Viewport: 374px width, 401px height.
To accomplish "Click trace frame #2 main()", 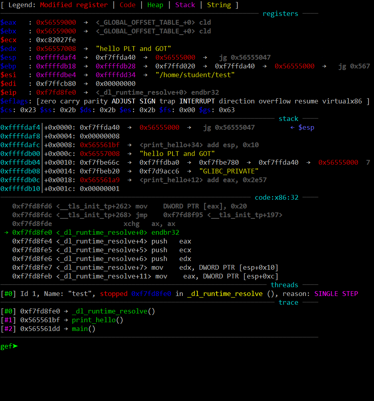I will 48,329.
